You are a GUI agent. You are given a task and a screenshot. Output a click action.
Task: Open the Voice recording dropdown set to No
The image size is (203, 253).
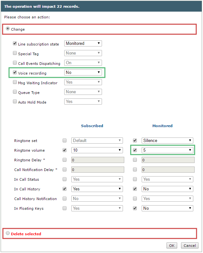point(83,72)
